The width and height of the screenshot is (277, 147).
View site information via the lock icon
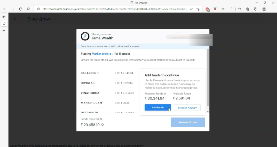[x=38, y=9]
